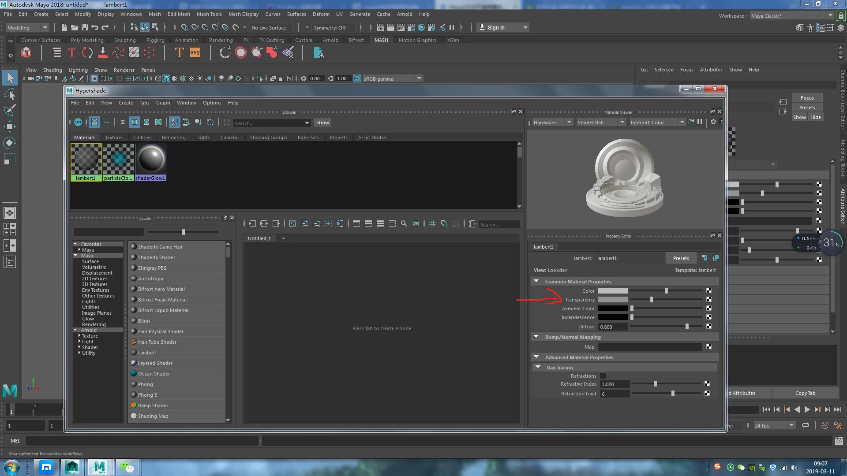Click the map button next to Transparency
This screenshot has width=847, height=476.
point(708,300)
